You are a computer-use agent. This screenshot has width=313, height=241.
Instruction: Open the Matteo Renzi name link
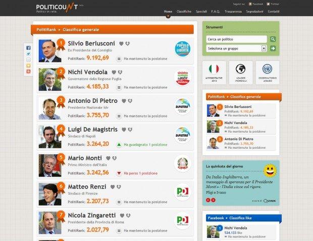pyautogui.click(x=87, y=187)
